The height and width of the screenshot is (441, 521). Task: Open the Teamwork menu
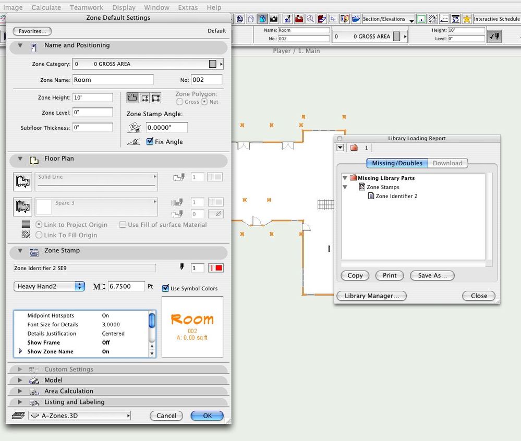tap(87, 7)
